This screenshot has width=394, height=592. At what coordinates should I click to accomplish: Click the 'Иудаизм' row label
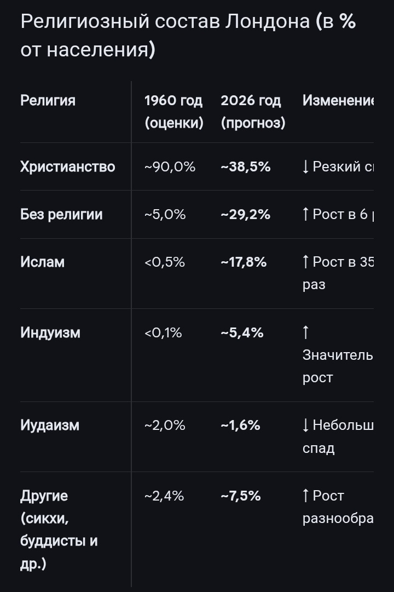[50, 425]
